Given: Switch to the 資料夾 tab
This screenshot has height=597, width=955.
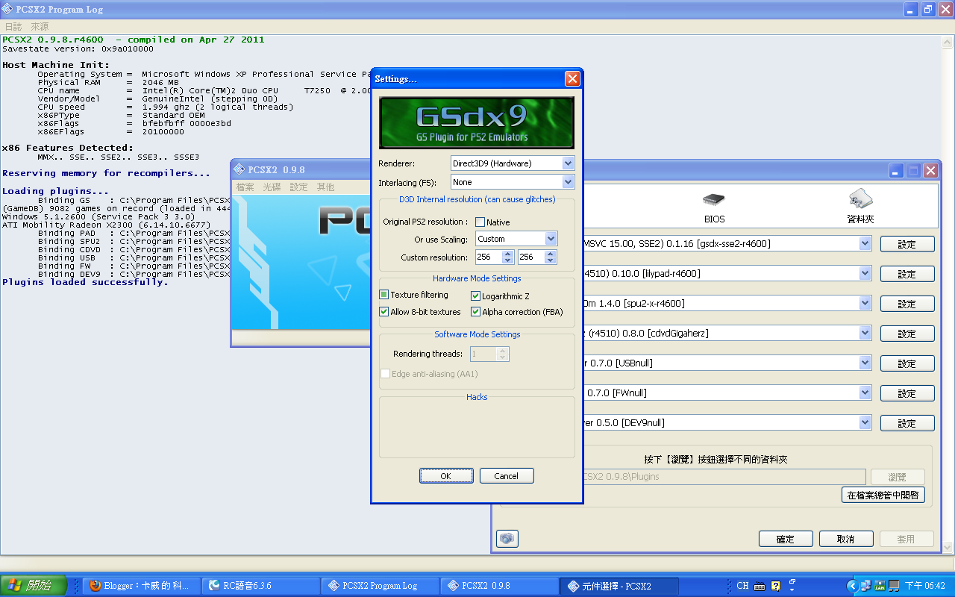Looking at the screenshot, I should coord(860,207).
